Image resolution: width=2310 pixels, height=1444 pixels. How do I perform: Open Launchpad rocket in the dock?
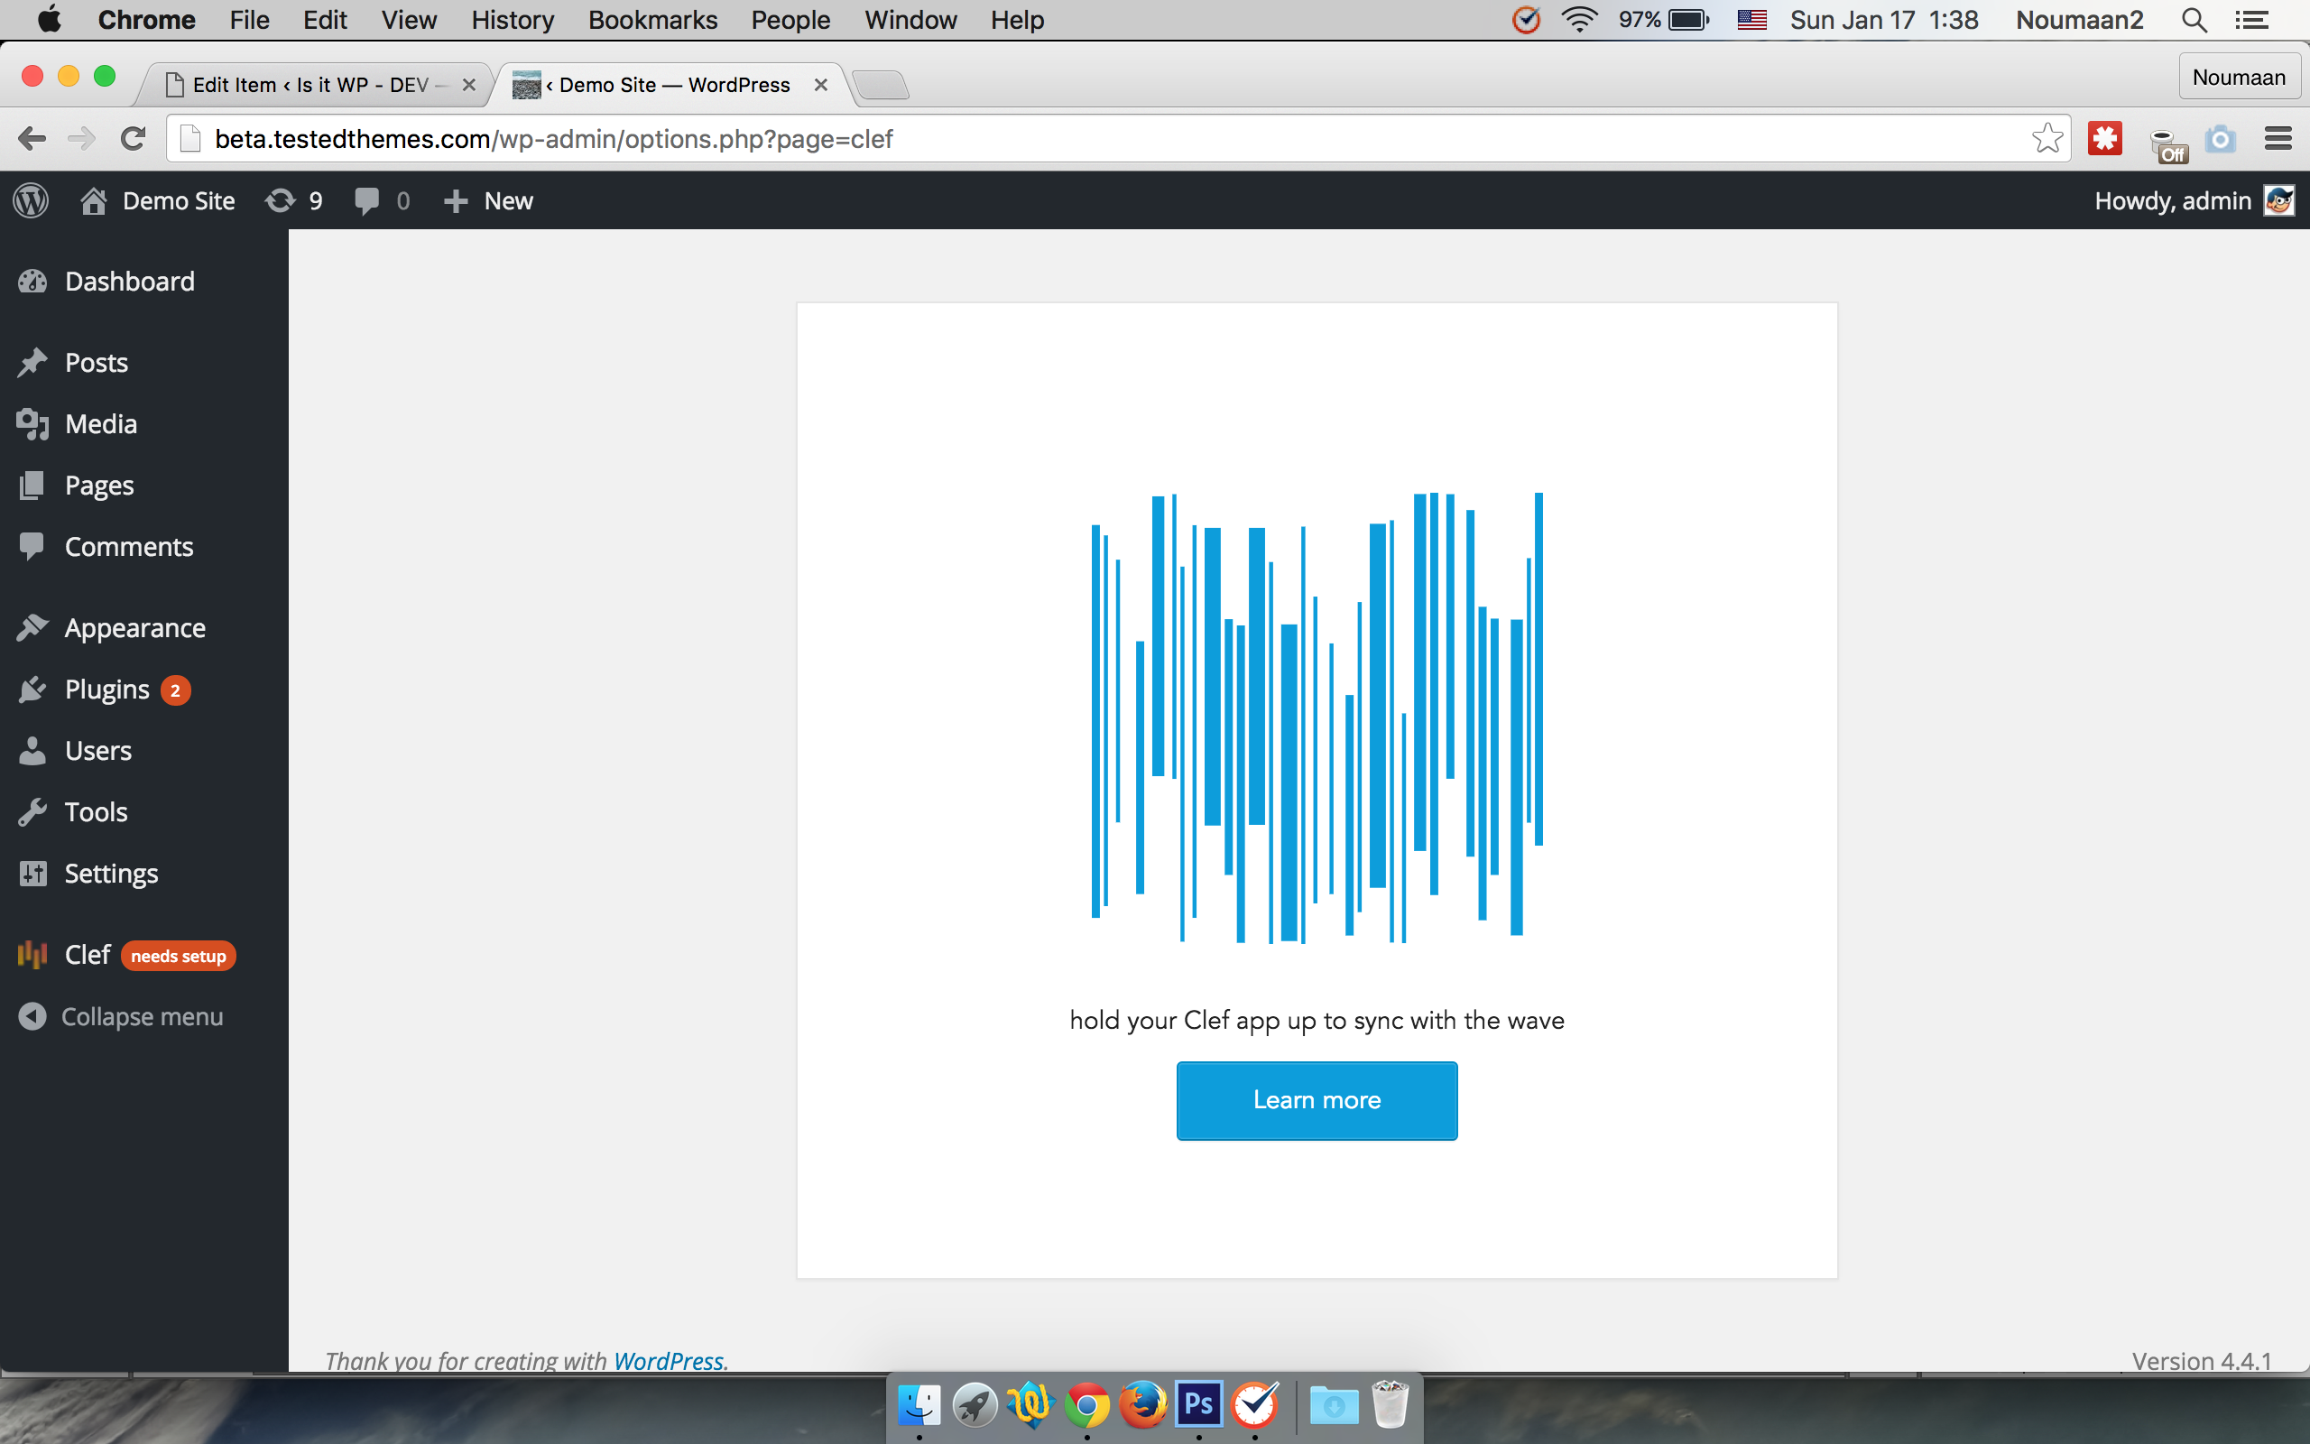click(x=975, y=1405)
